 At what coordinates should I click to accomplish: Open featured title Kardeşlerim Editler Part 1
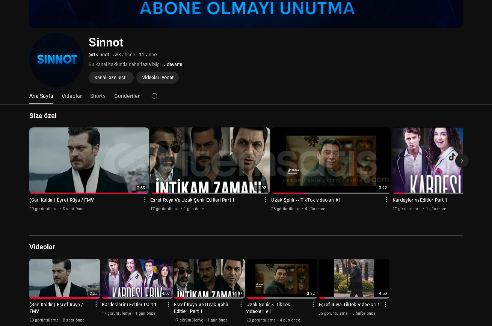[420, 200]
